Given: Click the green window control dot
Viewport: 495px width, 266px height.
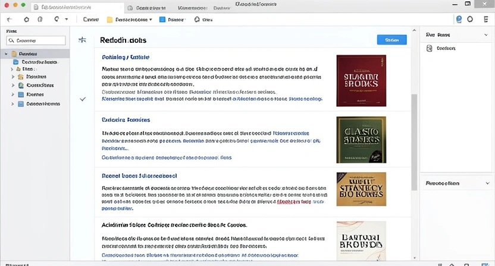Looking at the screenshot, I should click(23, 5).
